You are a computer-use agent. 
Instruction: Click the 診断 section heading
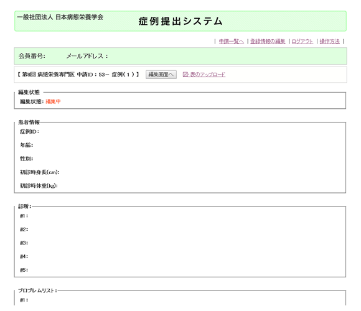tap(25, 207)
